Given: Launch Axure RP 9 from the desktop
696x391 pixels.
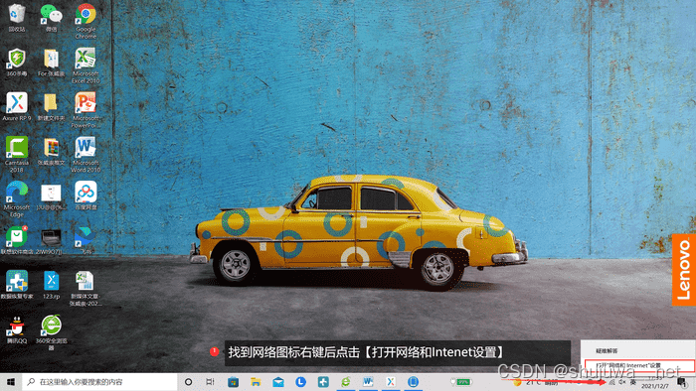Looking at the screenshot, I should coord(17,107).
